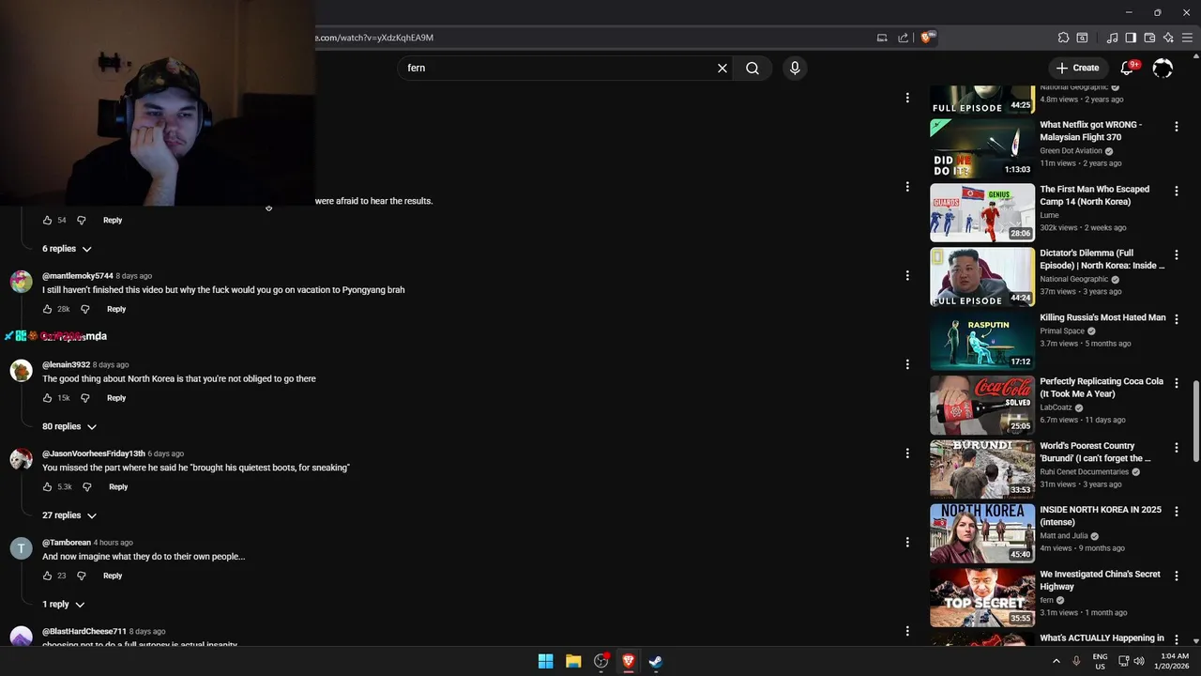Viewport: 1201px width, 676px height.
Task: Open options for INSIDE NORTH KOREA IN 2025
Action: tap(1176, 512)
